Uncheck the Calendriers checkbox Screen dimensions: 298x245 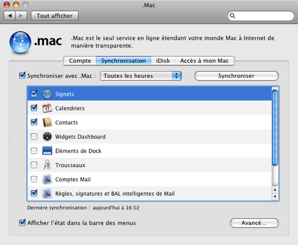click(x=34, y=108)
